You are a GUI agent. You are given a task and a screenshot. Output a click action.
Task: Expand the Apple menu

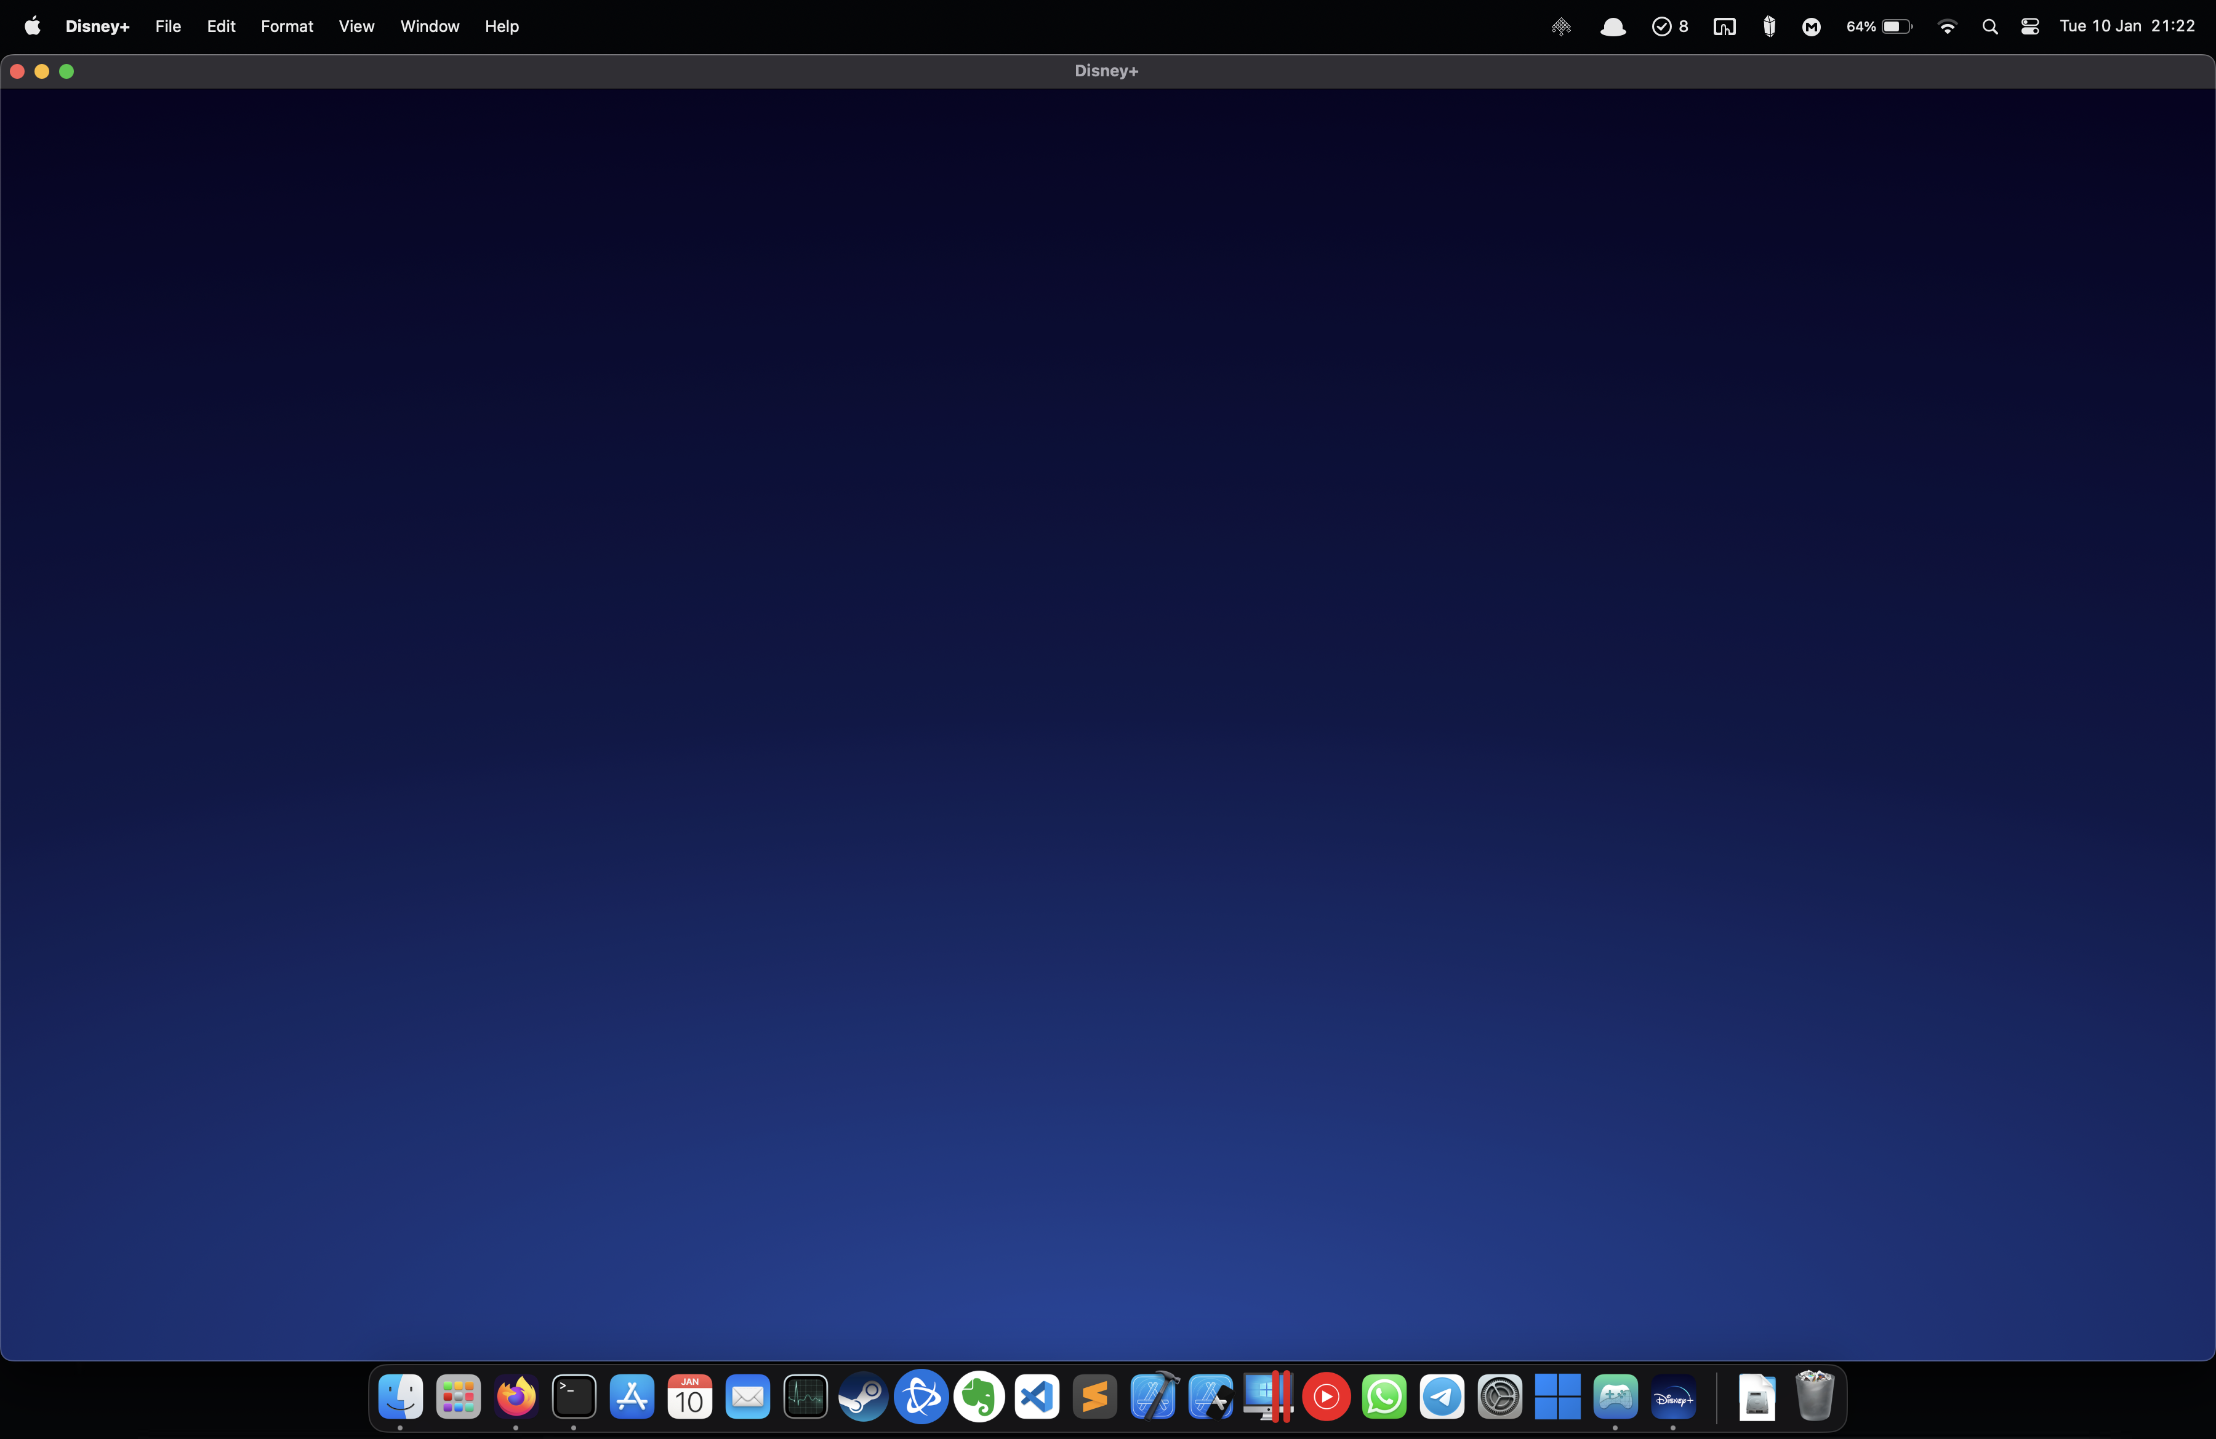tap(33, 26)
